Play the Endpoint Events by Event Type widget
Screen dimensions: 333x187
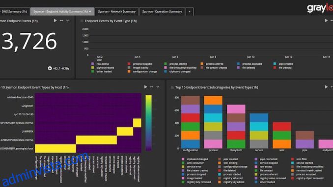[326, 21]
